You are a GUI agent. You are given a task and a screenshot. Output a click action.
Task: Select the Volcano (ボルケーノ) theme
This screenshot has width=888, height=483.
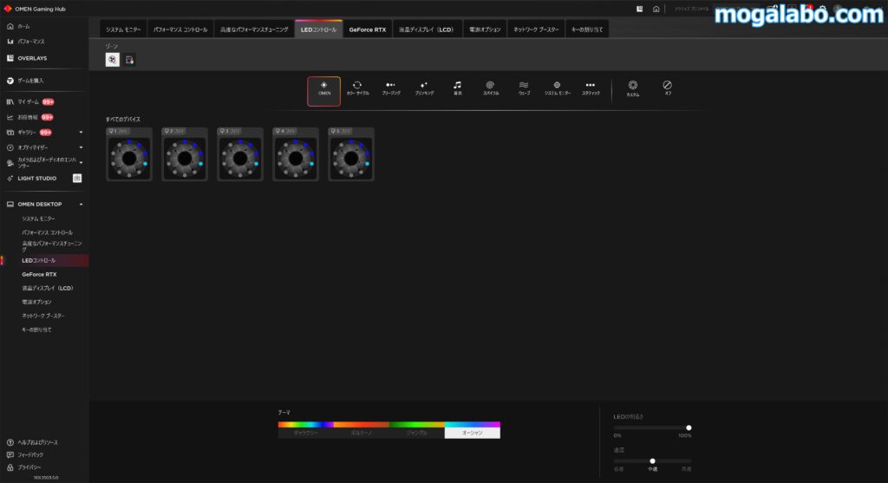362,430
